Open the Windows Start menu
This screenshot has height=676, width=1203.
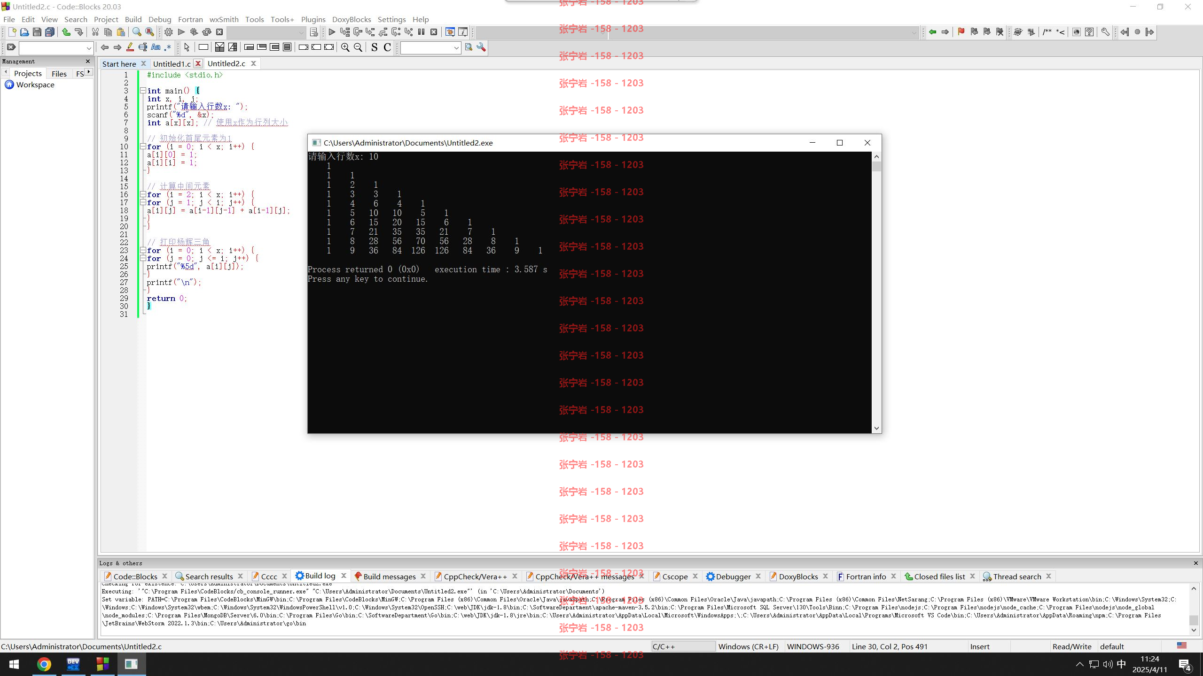point(14,664)
